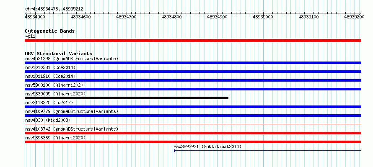Click ruler position 48935000
The image size is (373, 167).
click(263, 17)
